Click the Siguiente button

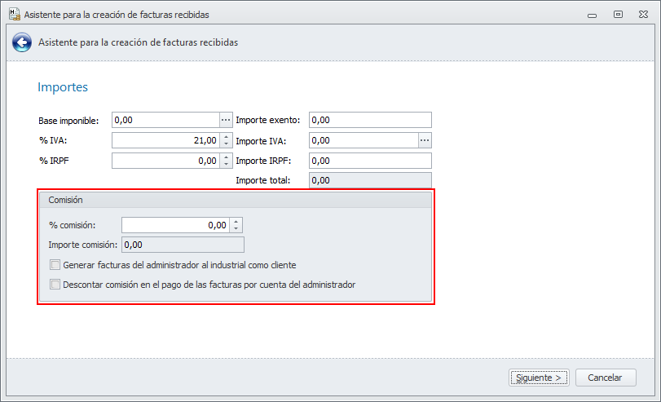tap(539, 378)
